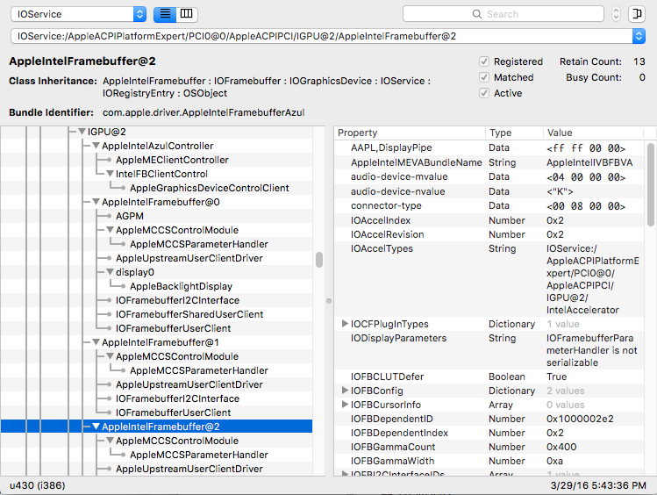Image resolution: width=657 pixels, height=495 pixels.
Task: Select AppleGraphicsDeviceControlClient entry
Action: (x=209, y=188)
